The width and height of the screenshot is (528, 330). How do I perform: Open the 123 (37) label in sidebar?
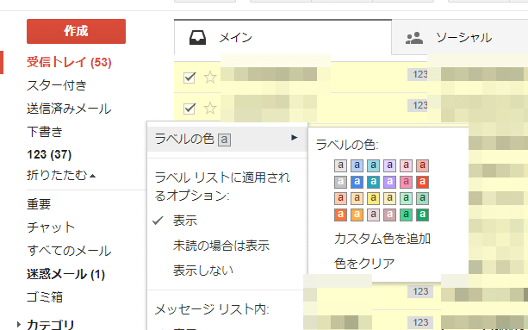(49, 154)
